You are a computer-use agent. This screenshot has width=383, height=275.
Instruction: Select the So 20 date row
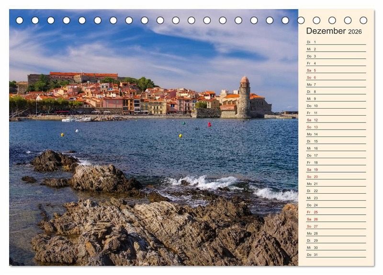coord(336,176)
